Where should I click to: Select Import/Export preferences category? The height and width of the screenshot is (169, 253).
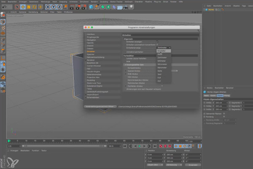click(x=93, y=95)
